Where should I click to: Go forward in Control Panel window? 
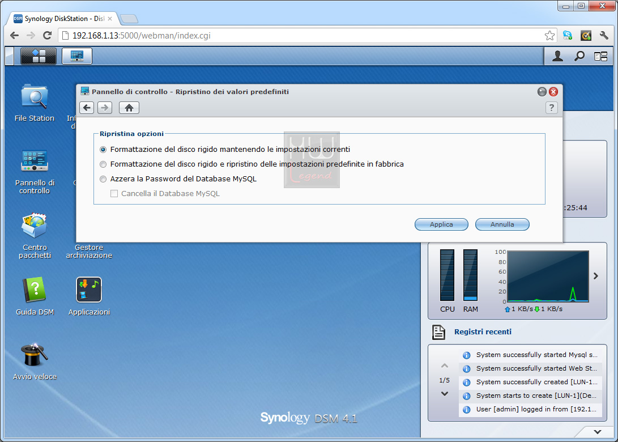(105, 108)
